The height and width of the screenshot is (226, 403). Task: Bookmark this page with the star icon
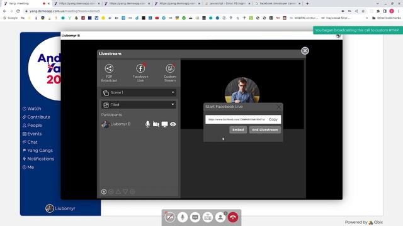pos(363,11)
